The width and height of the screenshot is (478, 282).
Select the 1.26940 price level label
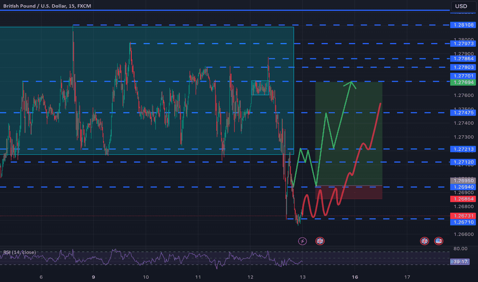click(463, 187)
